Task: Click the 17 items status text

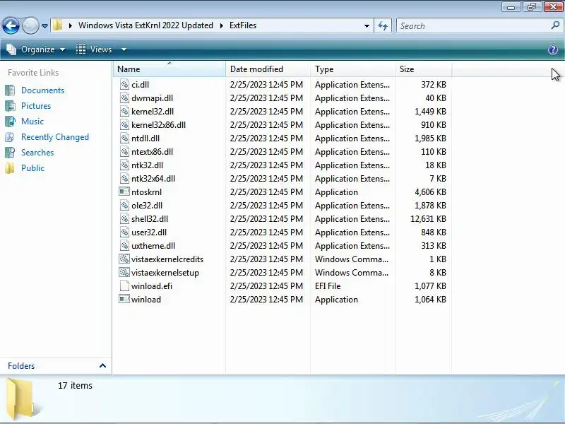Action: (75, 385)
